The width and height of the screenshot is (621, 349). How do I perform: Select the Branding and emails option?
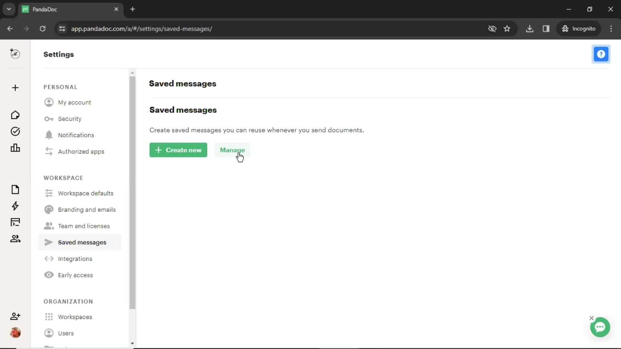tap(87, 209)
